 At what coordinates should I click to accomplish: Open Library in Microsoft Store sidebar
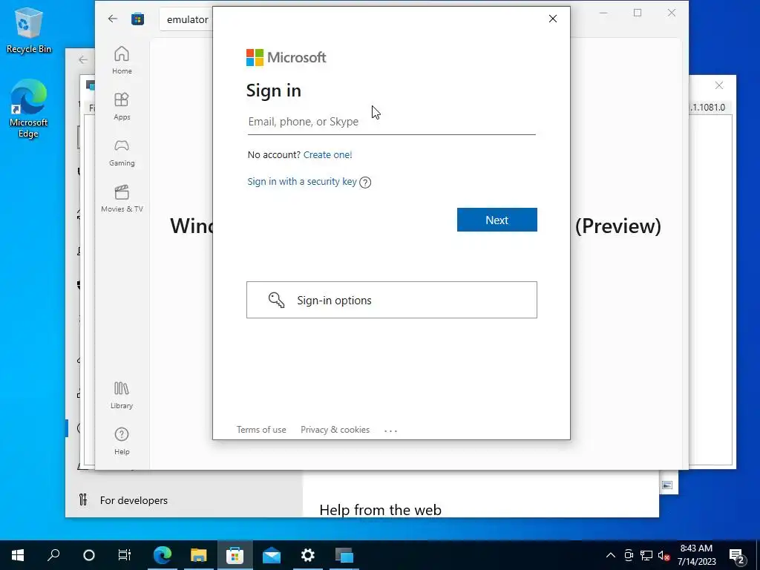[x=122, y=395]
